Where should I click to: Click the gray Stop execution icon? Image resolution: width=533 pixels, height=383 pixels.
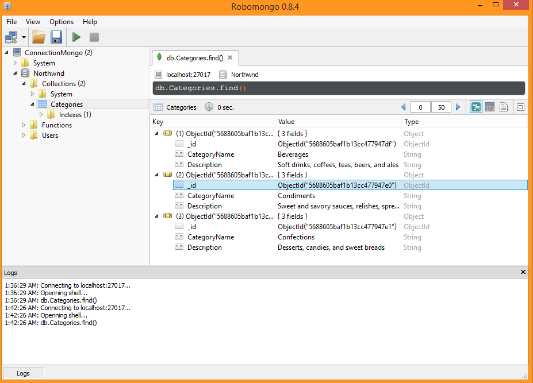pos(94,37)
